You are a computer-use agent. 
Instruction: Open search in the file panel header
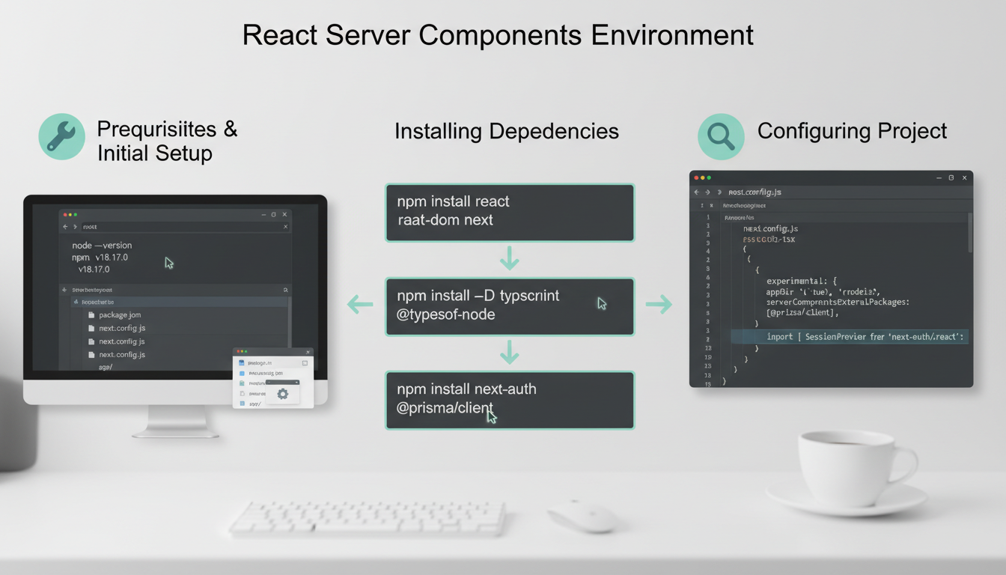point(285,290)
